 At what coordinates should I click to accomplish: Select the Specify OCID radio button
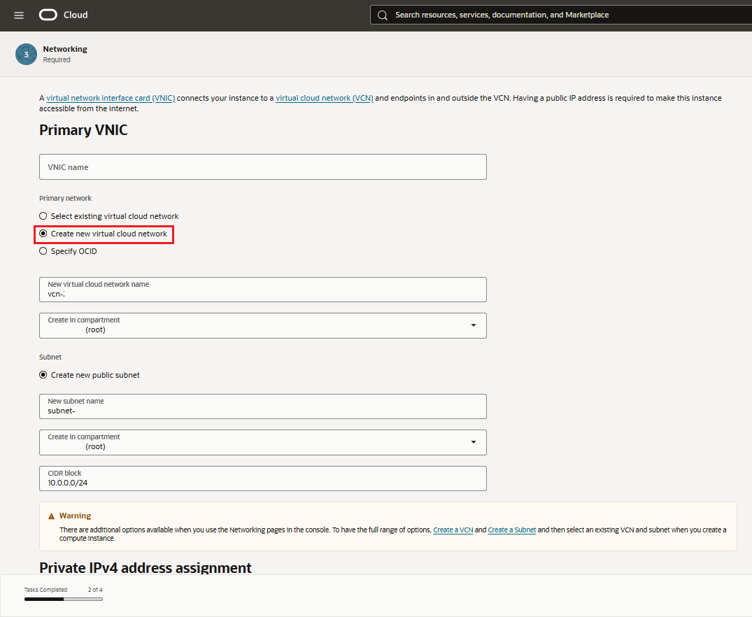tap(43, 251)
